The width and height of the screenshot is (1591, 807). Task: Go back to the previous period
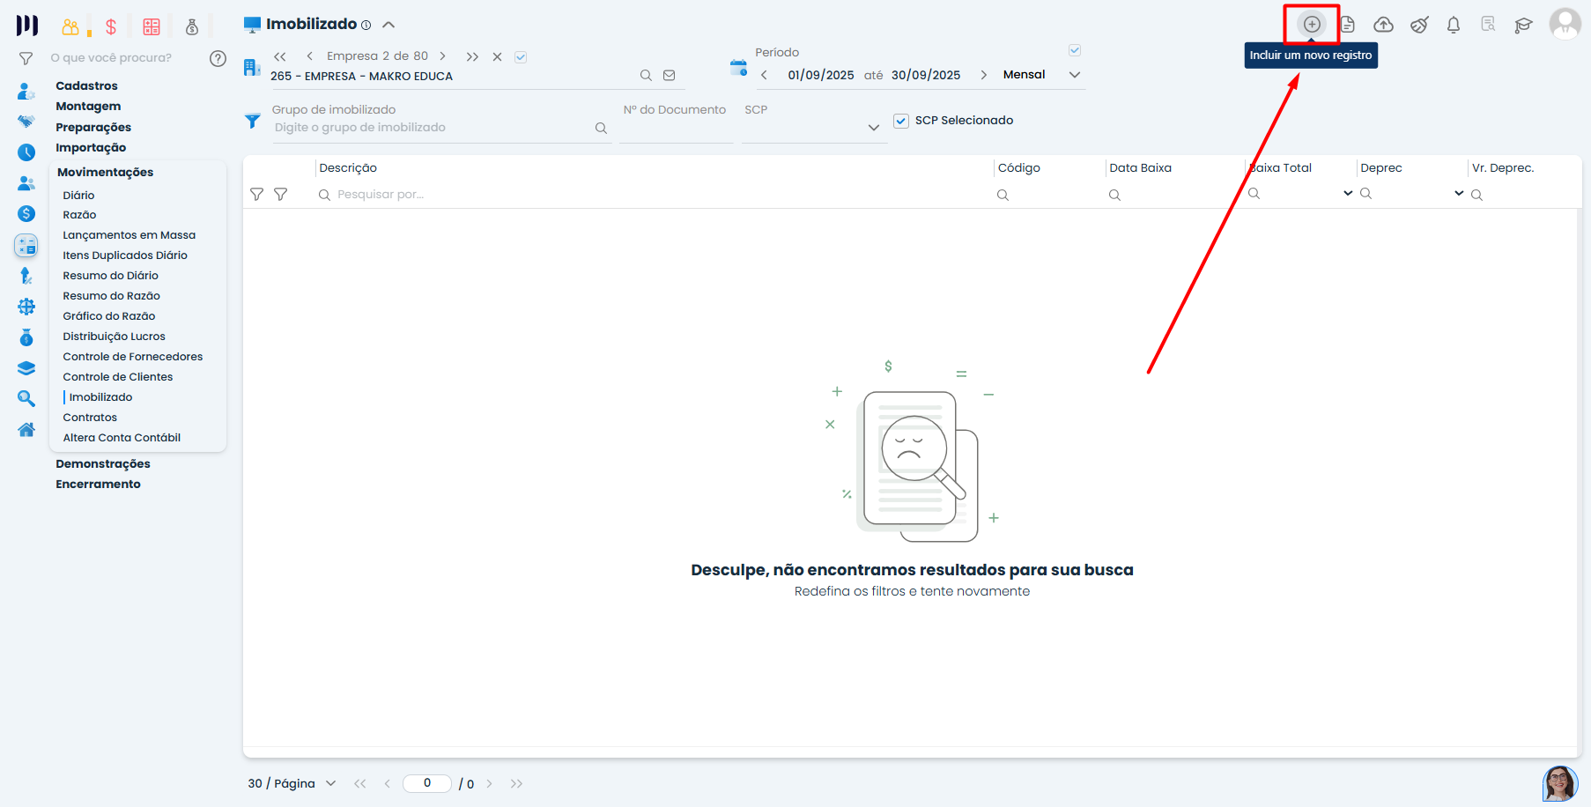pyautogui.click(x=764, y=75)
